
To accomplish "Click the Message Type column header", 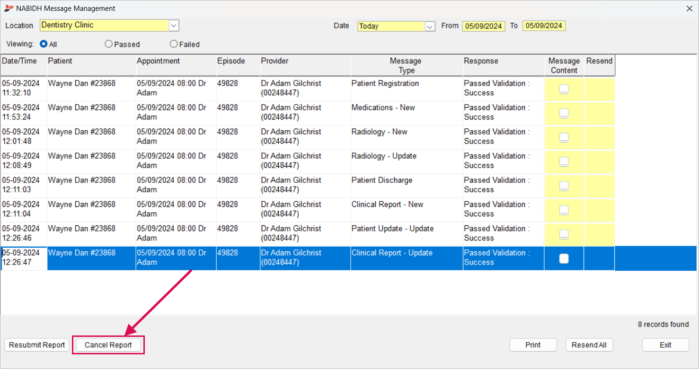I will pyautogui.click(x=406, y=66).
